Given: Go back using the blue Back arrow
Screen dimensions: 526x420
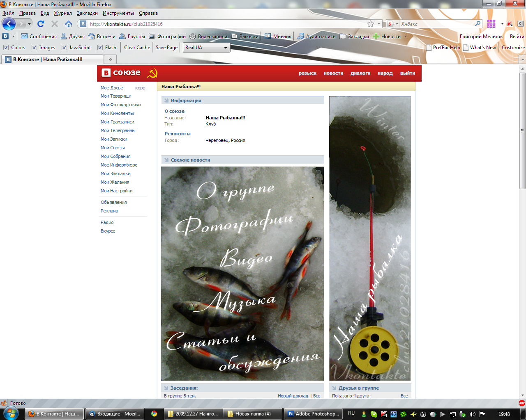Looking at the screenshot, I should 9,24.
